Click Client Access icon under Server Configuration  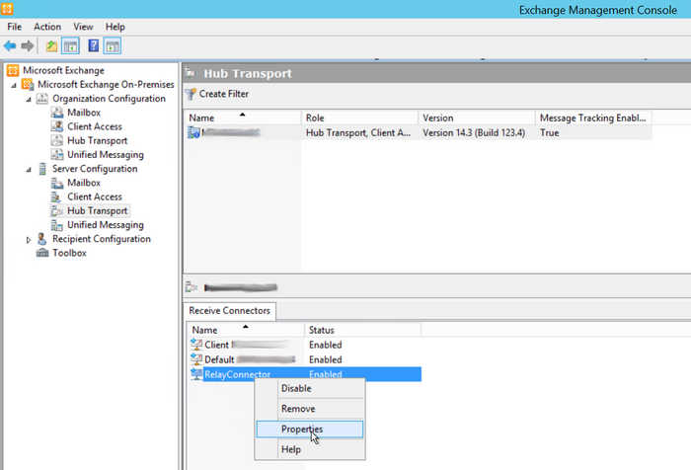coord(56,196)
